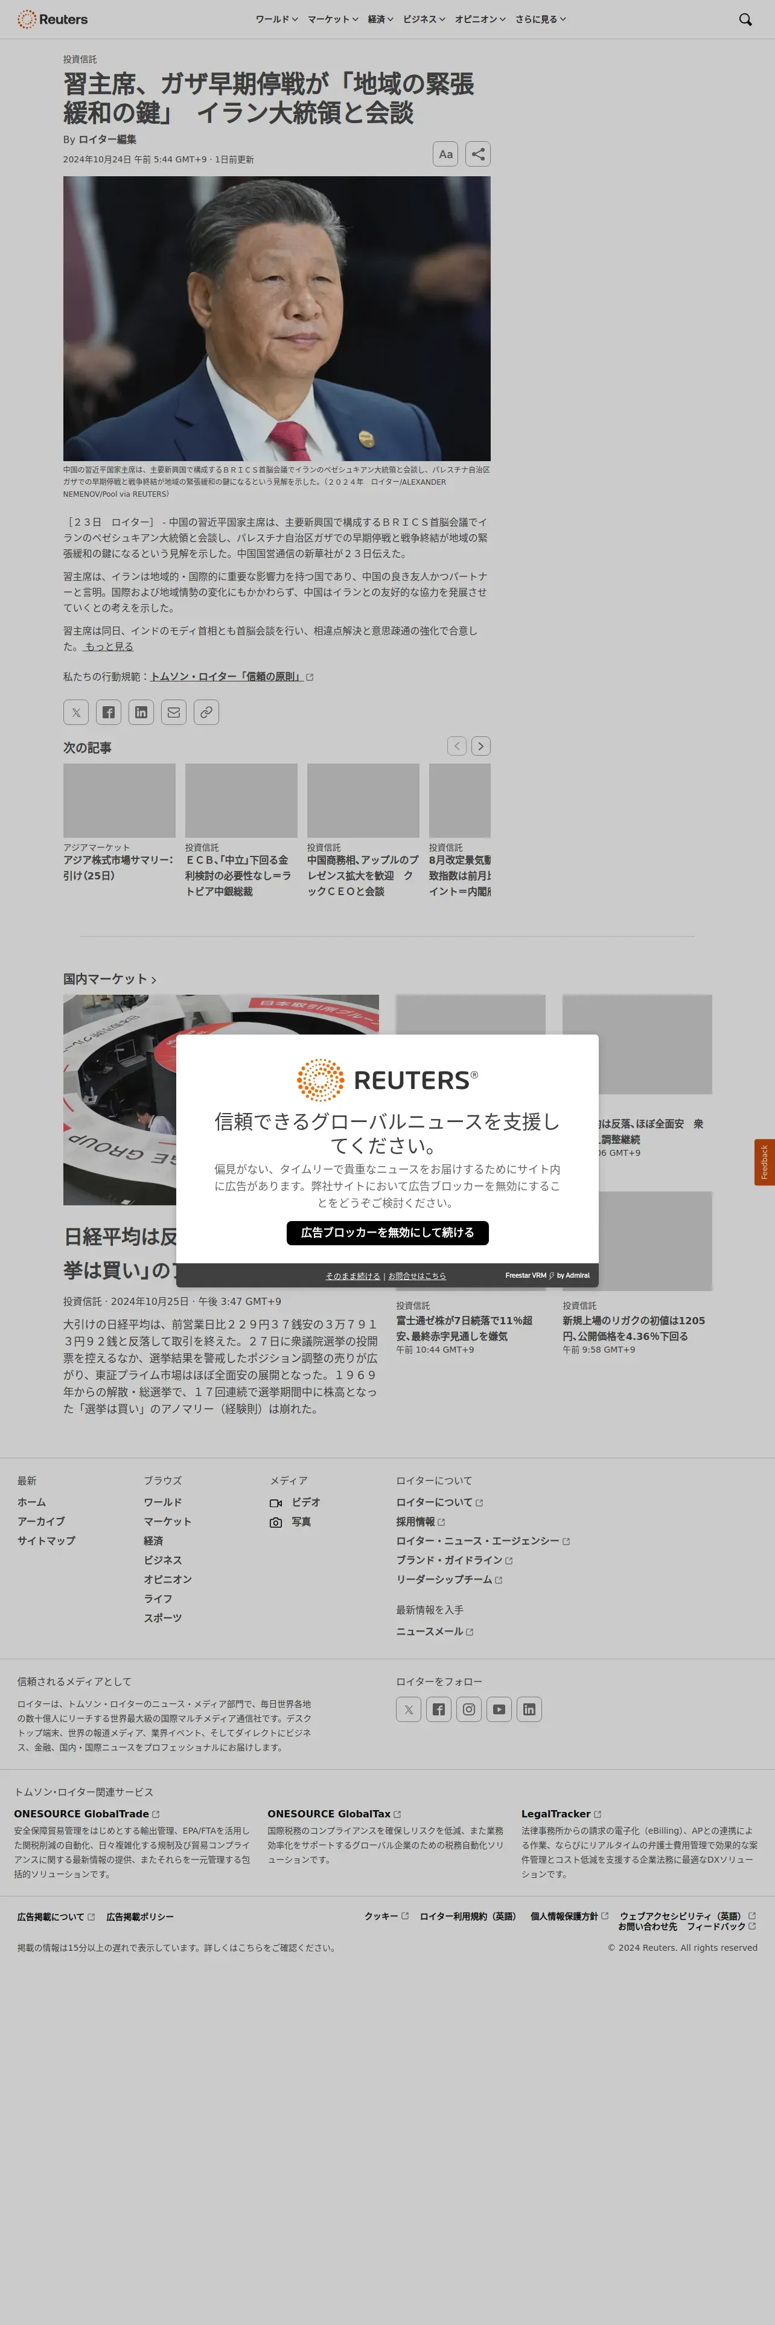Expand article with もっと見る link
775x2325 pixels.
[108, 646]
